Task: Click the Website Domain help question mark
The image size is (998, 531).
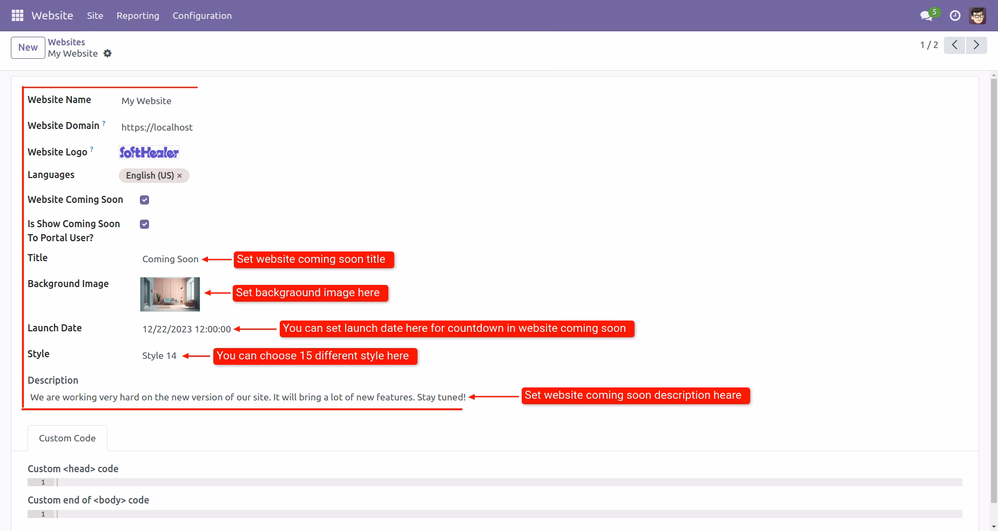Action: pos(104,123)
